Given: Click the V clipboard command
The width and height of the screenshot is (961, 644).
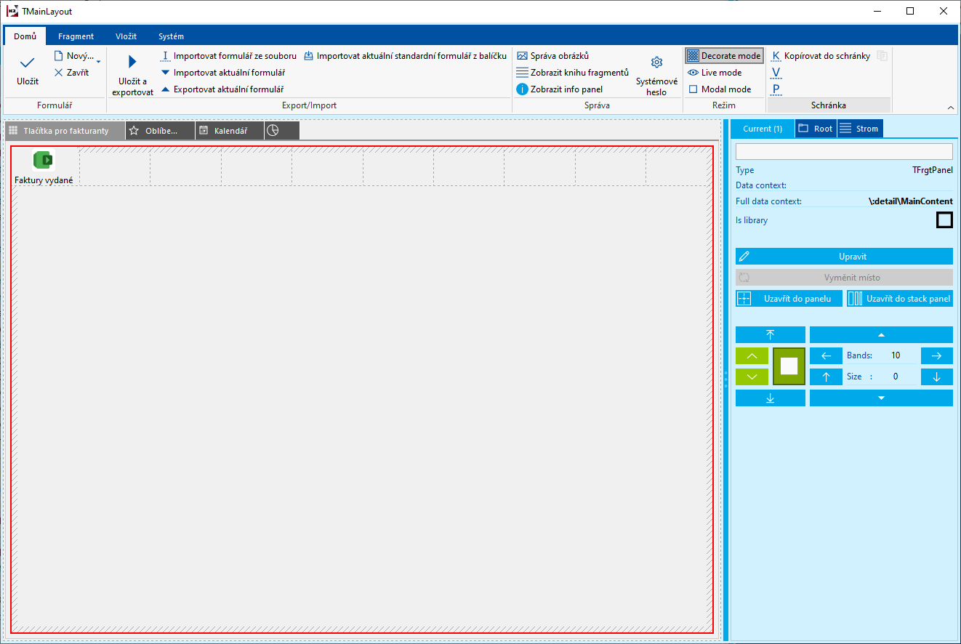Looking at the screenshot, I should click(x=776, y=73).
